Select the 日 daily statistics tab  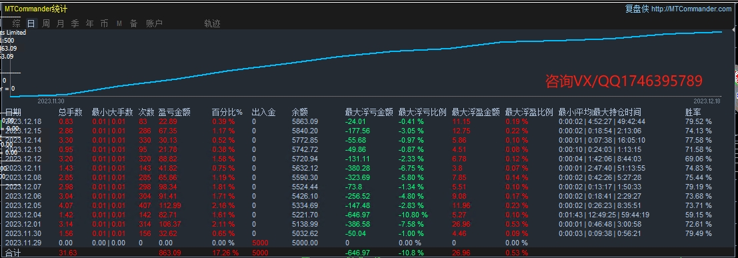[x=31, y=23]
